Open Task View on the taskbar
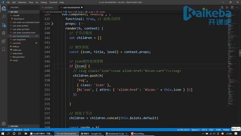Viewport: 241px width, 136px height. 20,134
